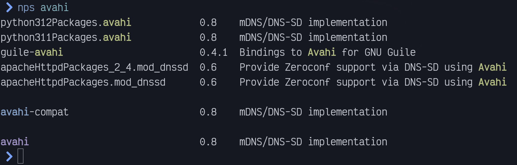Click the prompt arrow before 'nps avahi'
The width and height of the screenshot is (517, 165).
tap(9, 7)
